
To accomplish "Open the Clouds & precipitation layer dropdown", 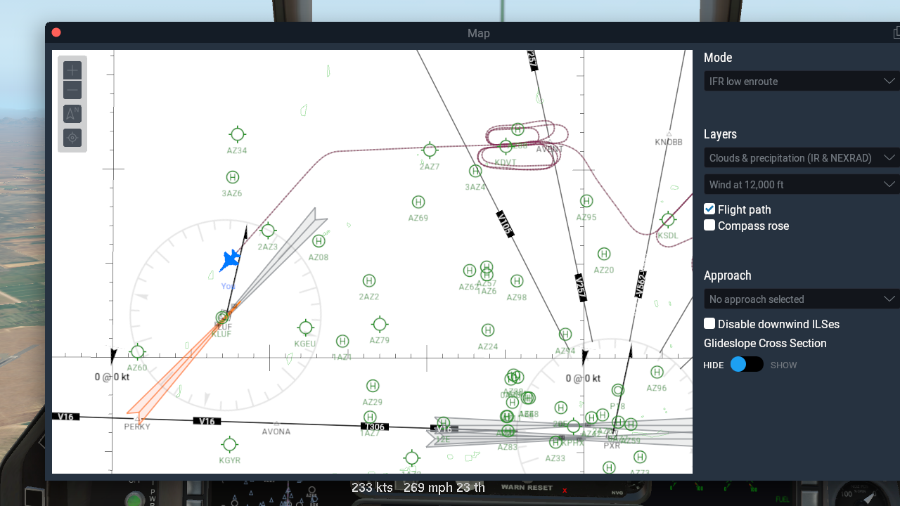I will [802, 158].
